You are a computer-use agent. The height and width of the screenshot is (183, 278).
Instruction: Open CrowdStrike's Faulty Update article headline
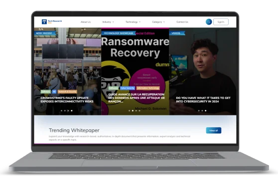click(x=67, y=99)
